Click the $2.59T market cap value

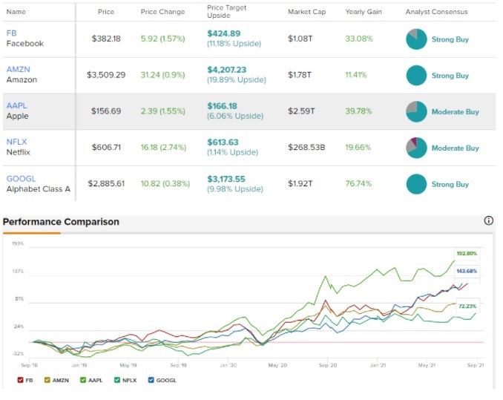(301, 111)
